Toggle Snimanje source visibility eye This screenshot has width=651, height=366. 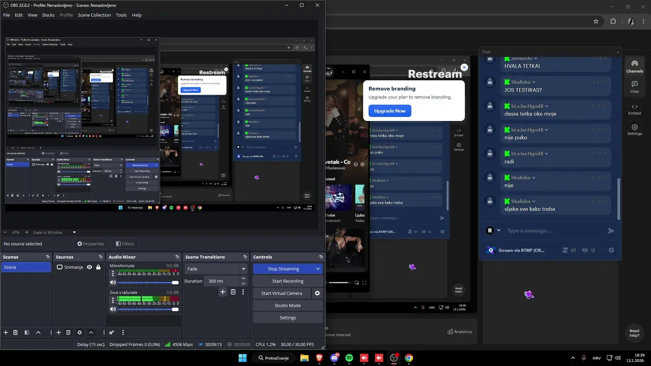[90, 267]
